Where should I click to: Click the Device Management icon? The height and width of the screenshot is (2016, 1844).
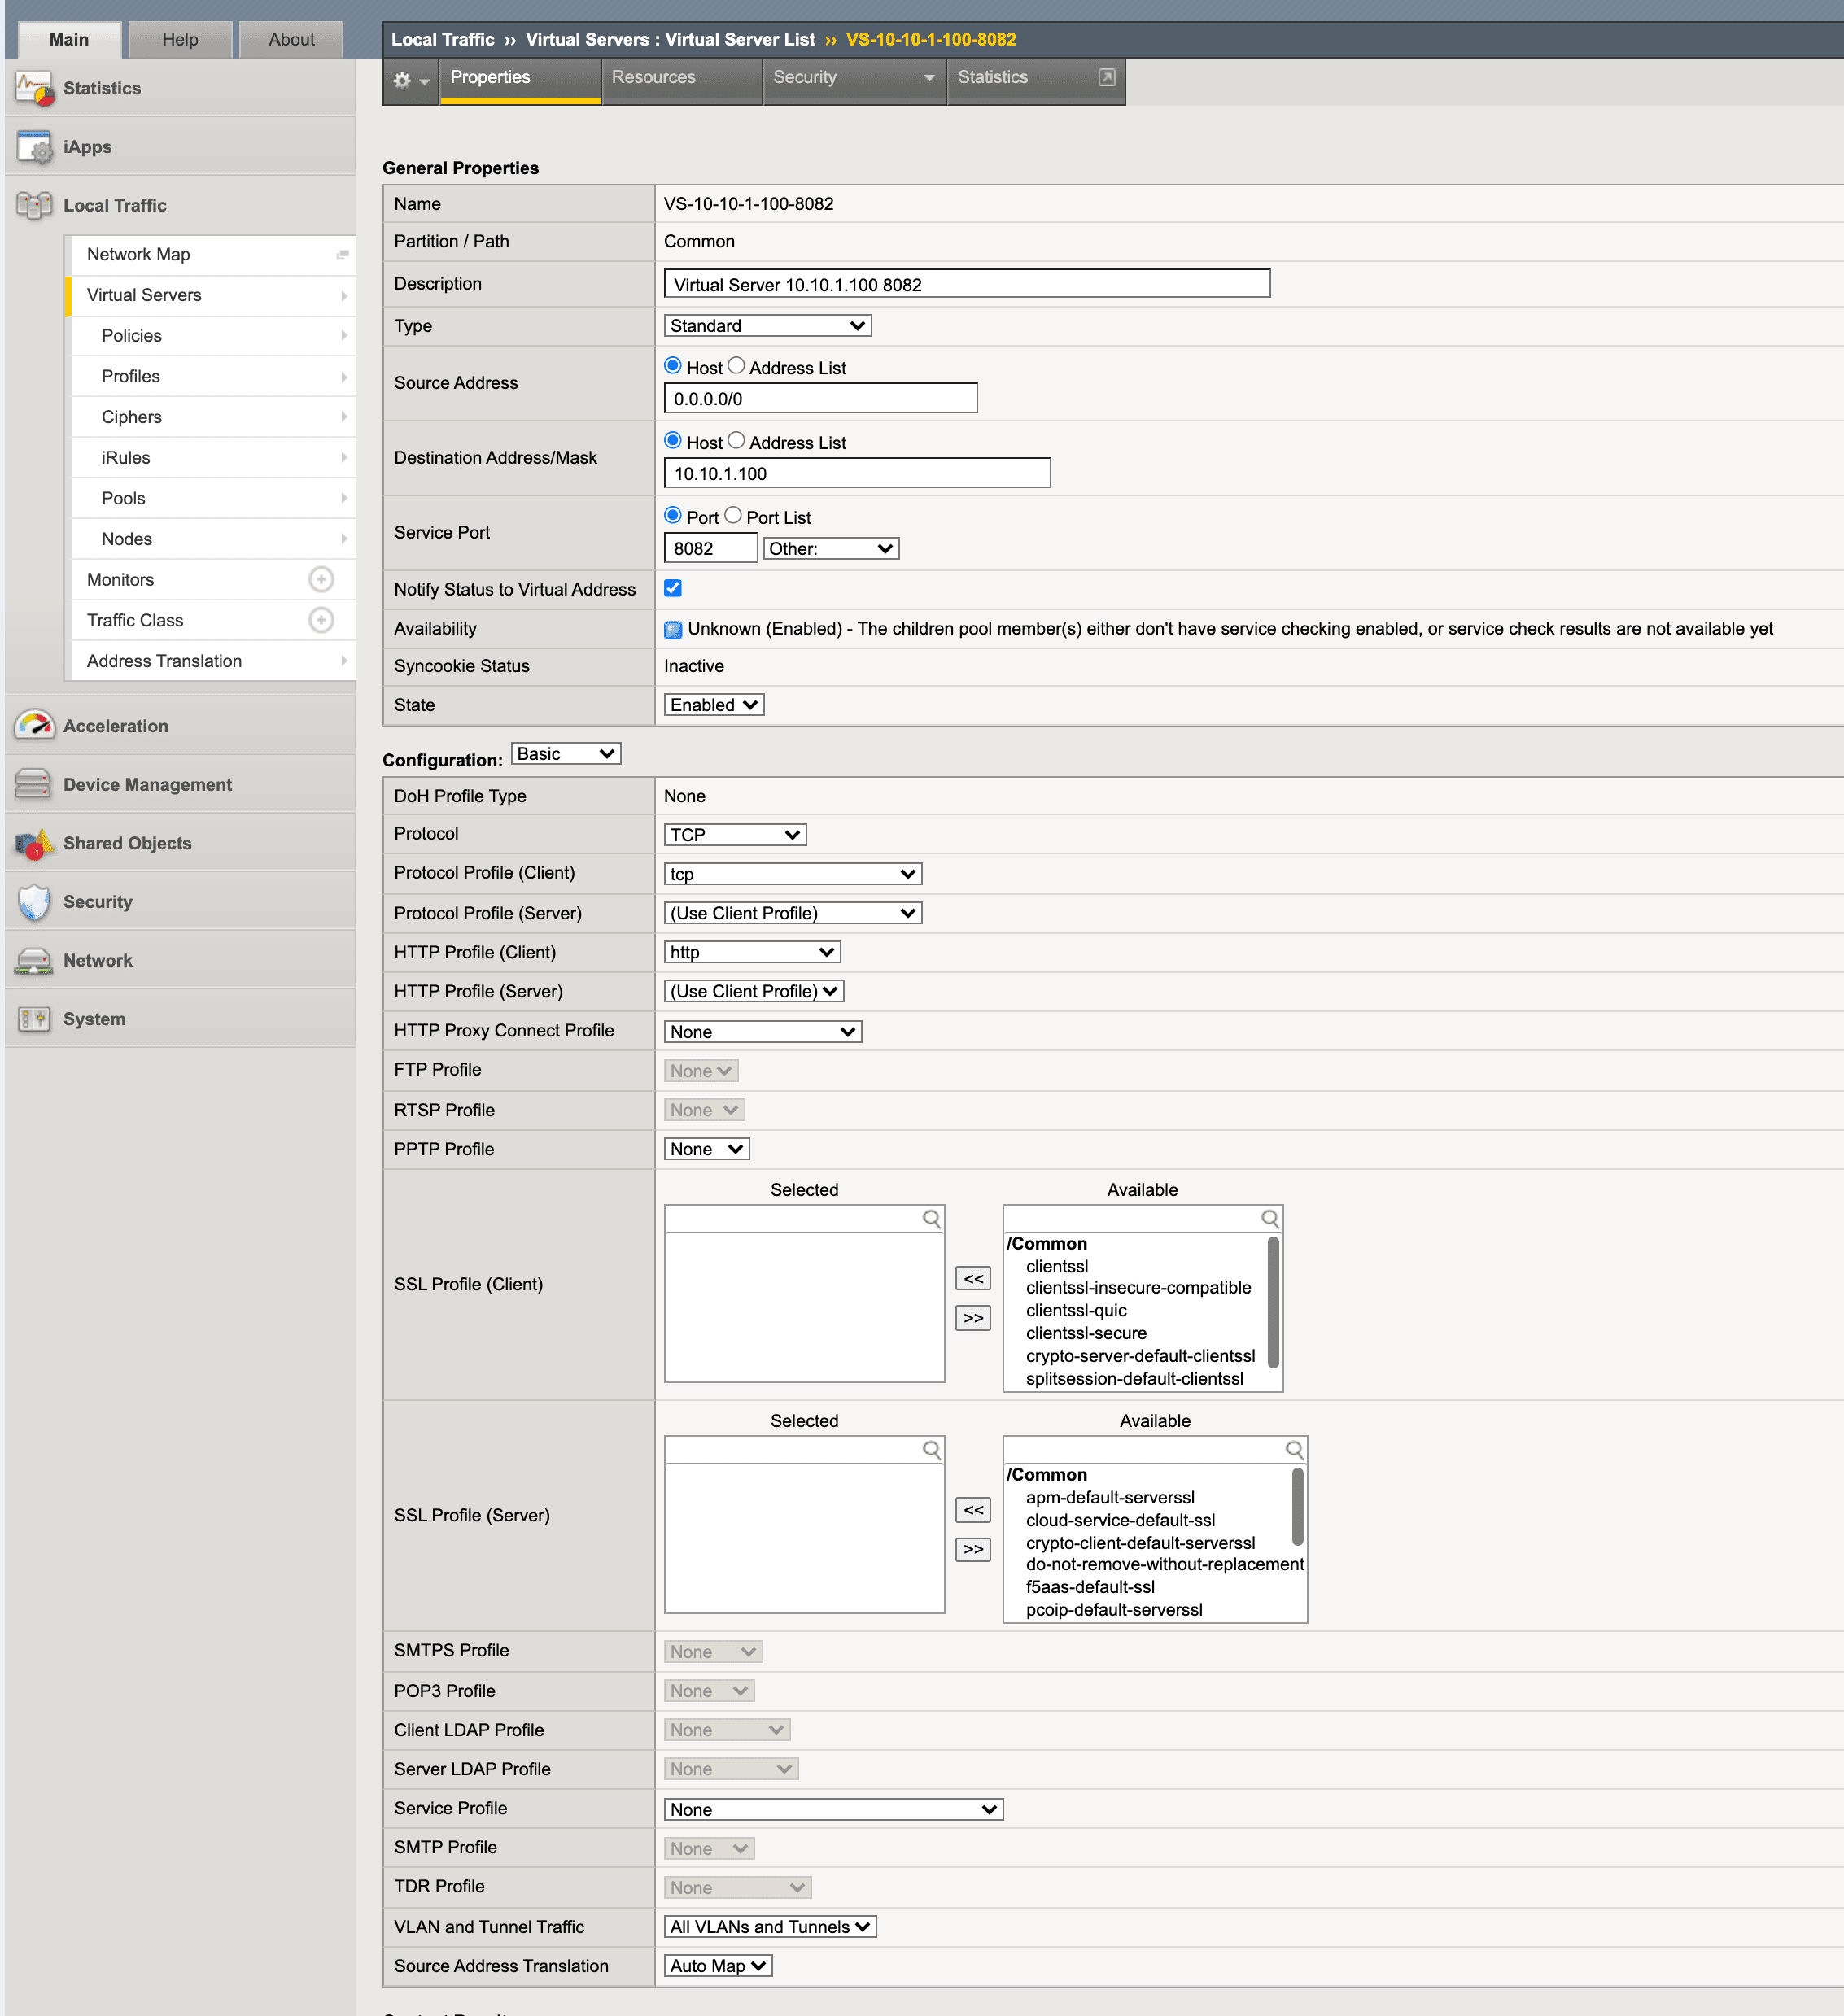pyautogui.click(x=34, y=785)
